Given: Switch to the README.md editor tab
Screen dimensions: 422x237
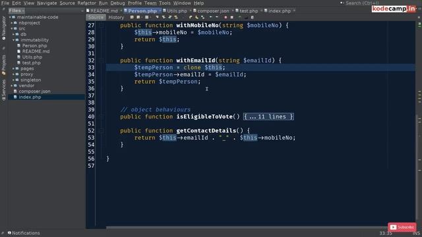Looking at the screenshot, I should tap(104, 11).
